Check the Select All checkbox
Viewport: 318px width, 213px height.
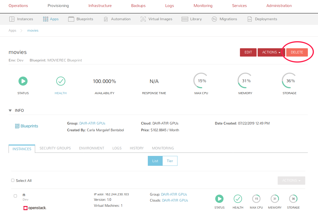click(13, 180)
